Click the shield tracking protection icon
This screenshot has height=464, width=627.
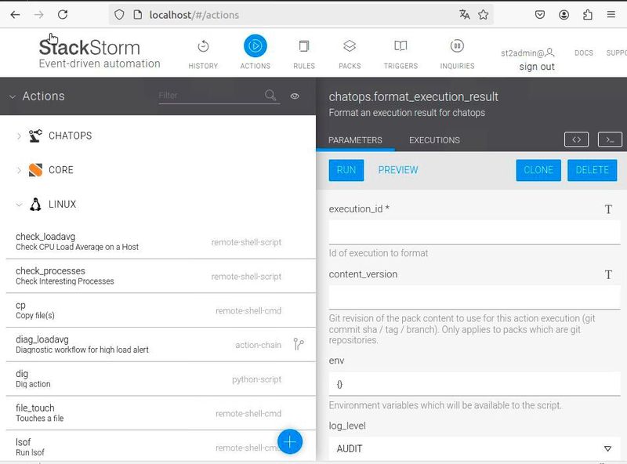pyautogui.click(x=119, y=15)
